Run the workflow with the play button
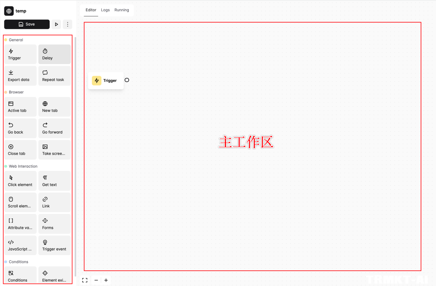The height and width of the screenshot is (286, 436). (x=56, y=24)
